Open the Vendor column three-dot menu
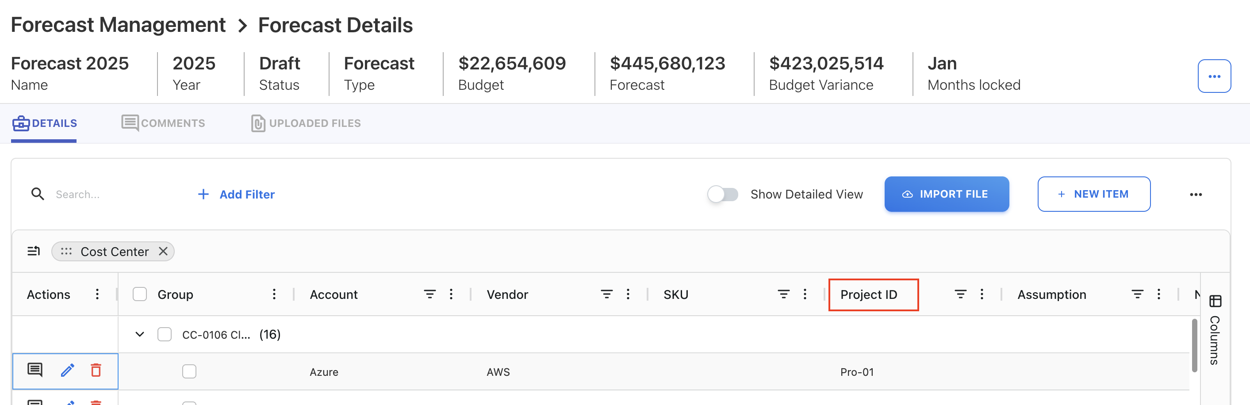This screenshot has width=1250, height=405. click(x=628, y=294)
